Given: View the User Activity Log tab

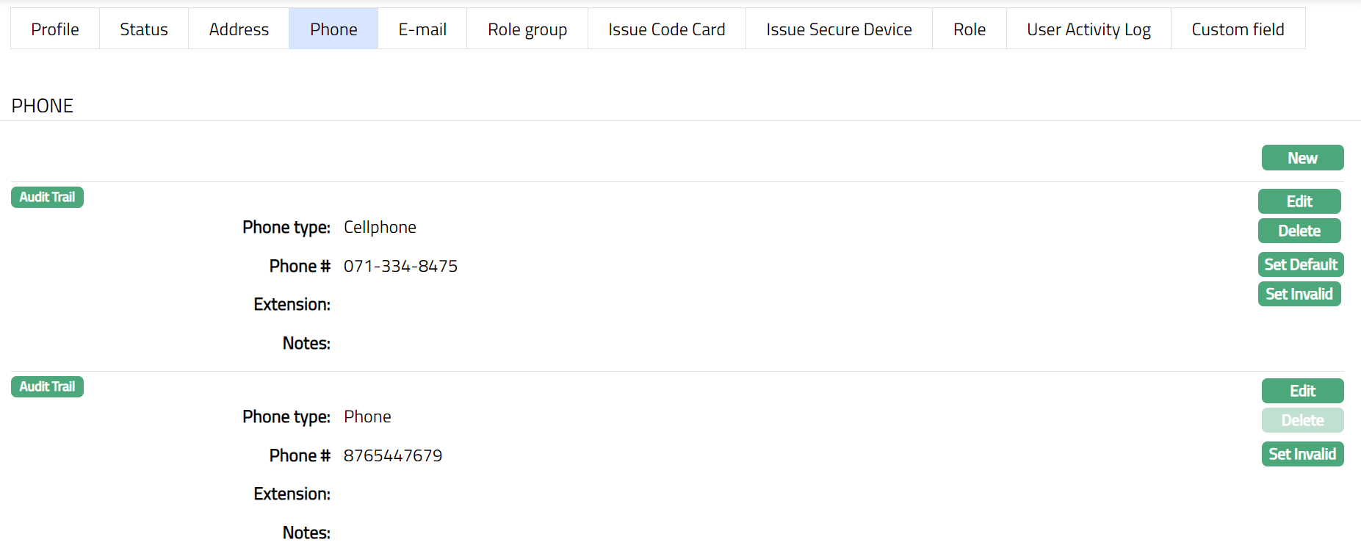Looking at the screenshot, I should [1089, 29].
